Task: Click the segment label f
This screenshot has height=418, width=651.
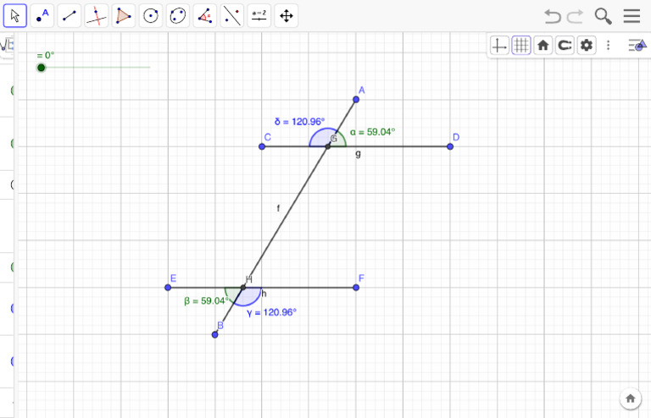Action: (278, 208)
